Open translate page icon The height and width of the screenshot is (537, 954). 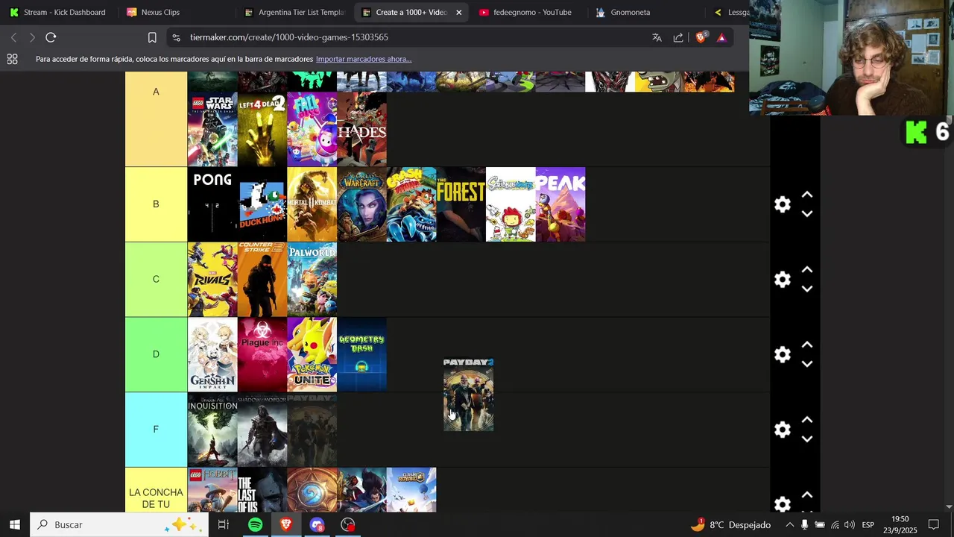pos(657,37)
